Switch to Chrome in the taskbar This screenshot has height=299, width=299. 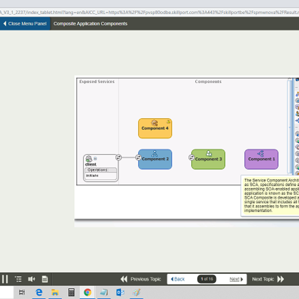click(x=87, y=292)
